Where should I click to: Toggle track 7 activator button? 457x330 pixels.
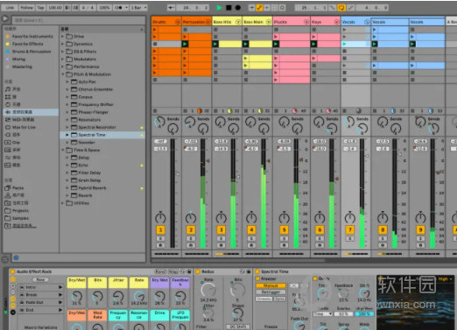350,229
